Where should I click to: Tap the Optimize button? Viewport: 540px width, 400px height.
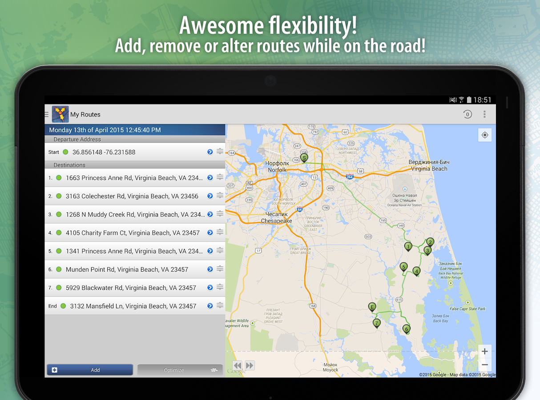coord(180,370)
